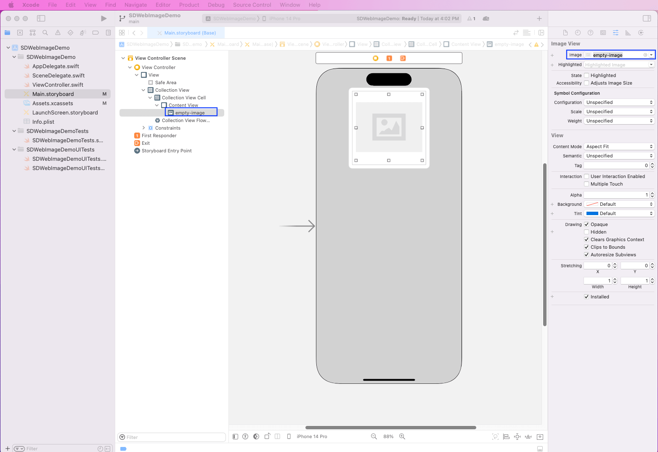Zoom out on the storyboard canvas

tap(374, 436)
